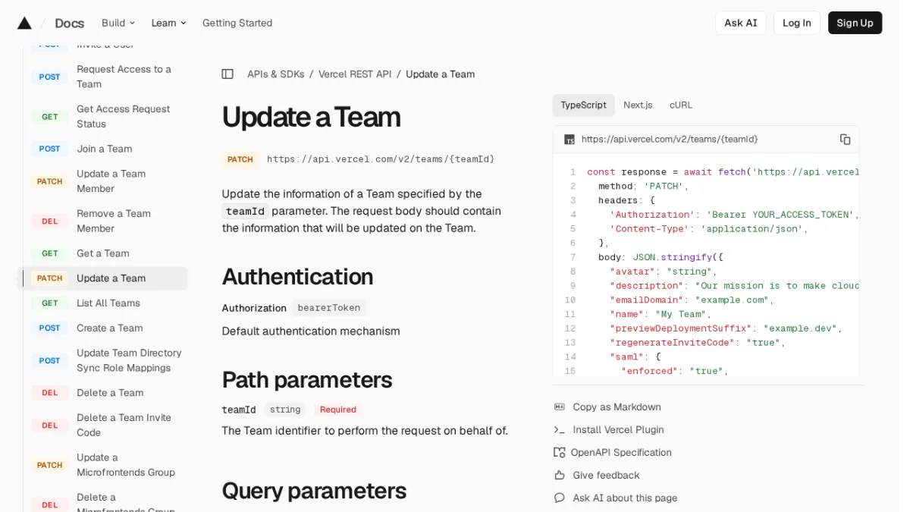Click the Install Vercel Plugin terminal icon
Viewport: 910px width, 512px height.
tap(560, 430)
